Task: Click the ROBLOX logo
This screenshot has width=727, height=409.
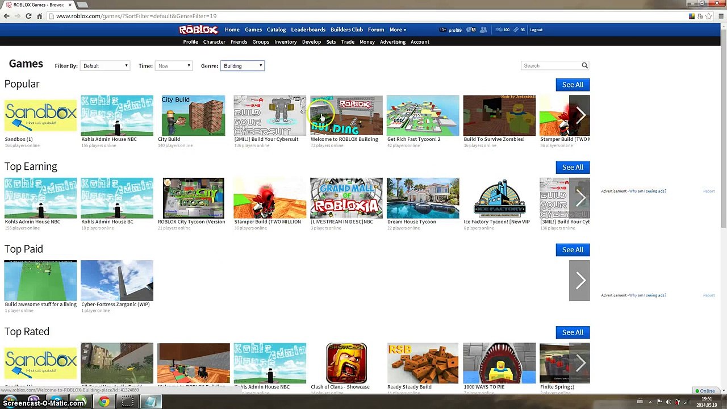Action: 198,30
